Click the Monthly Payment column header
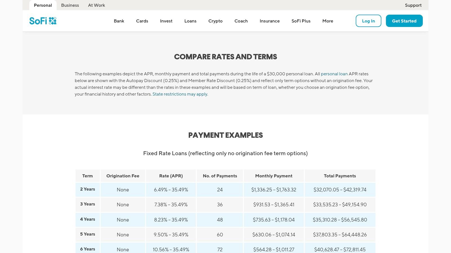The height and width of the screenshot is (253, 451). (274, 176)
